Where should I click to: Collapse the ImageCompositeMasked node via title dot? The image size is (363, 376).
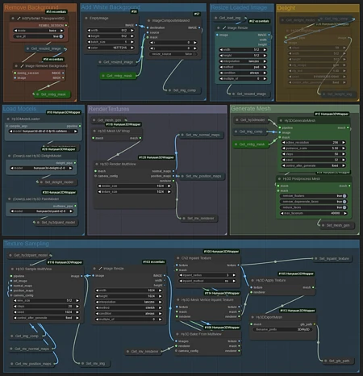(148, 20)
